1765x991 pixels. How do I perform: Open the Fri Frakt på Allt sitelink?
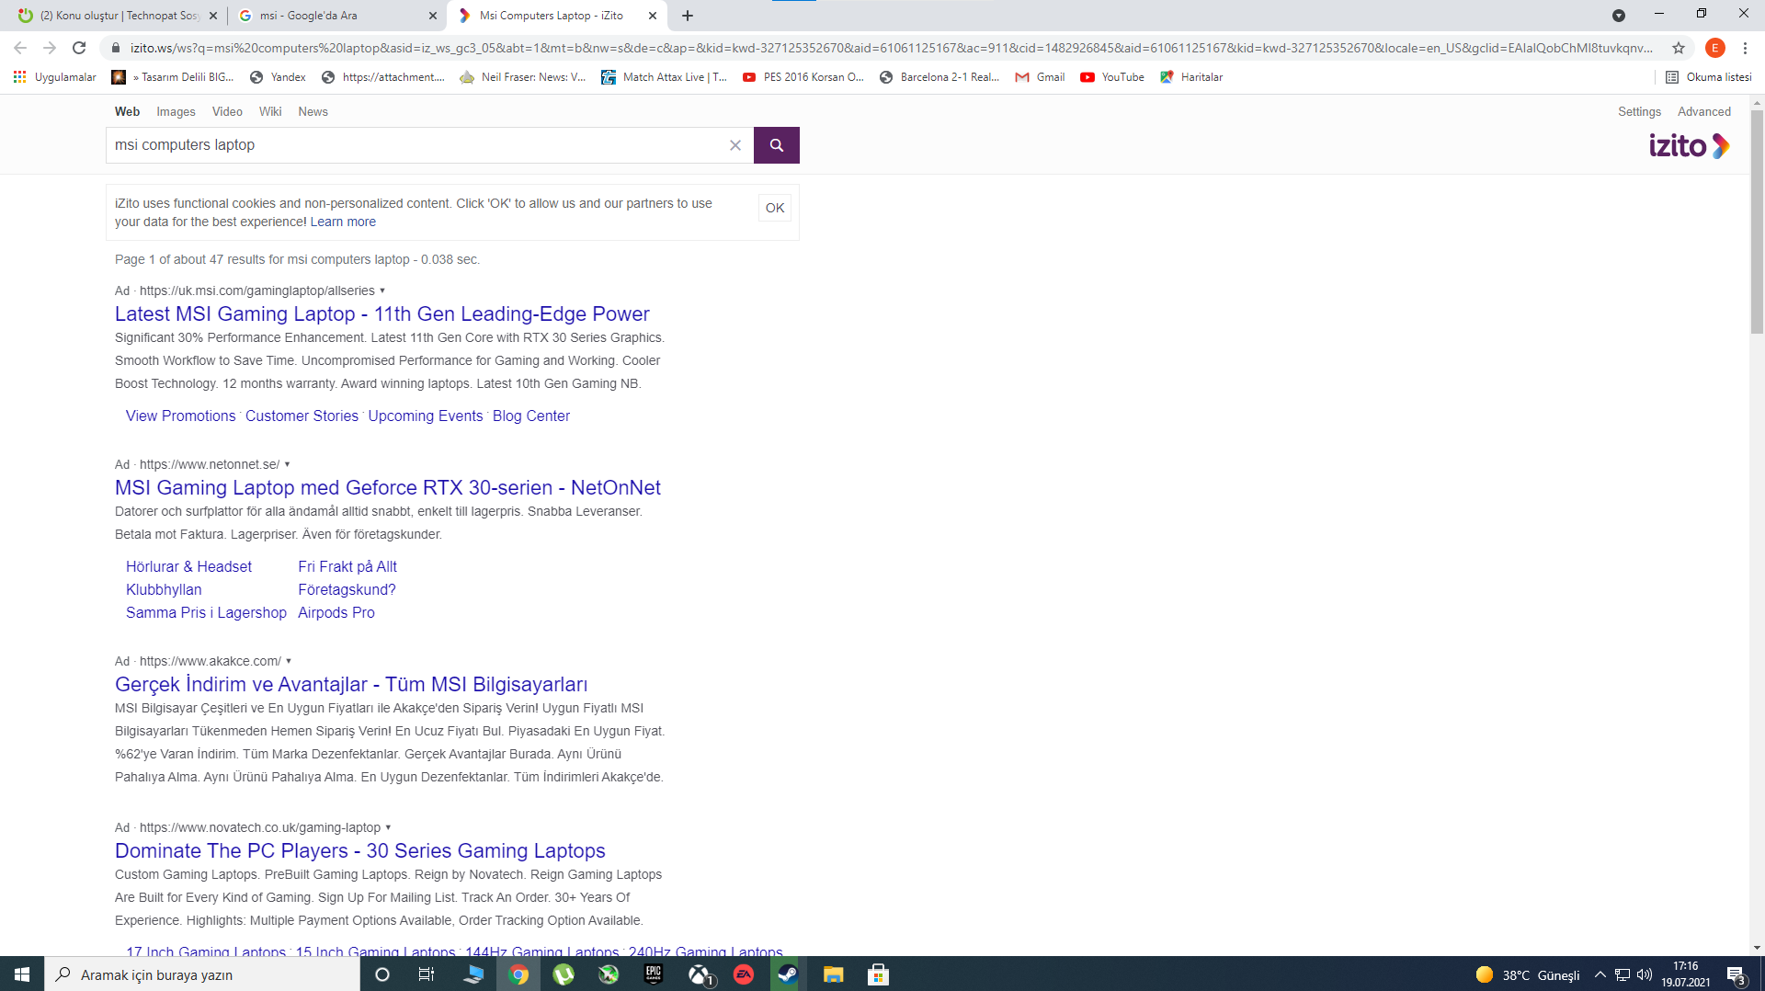[347, 567]
